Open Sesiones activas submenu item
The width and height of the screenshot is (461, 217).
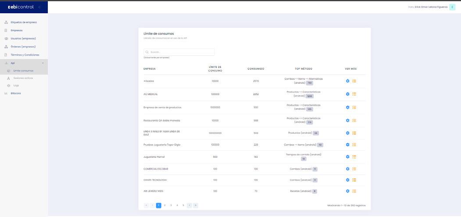(23, 78)
